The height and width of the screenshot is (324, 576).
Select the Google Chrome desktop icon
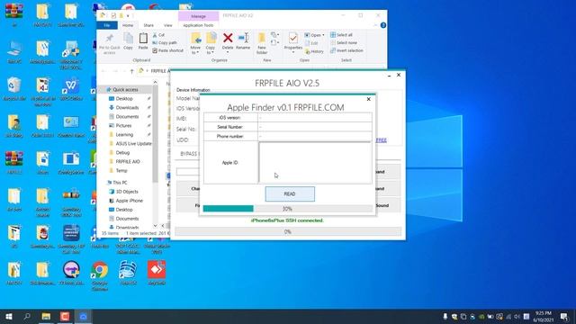pos(100,276)
